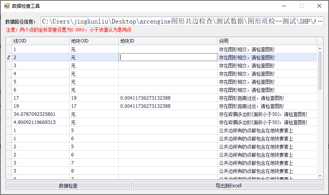The height and width of the screenshot is (195, 329).
Task: Click the editing 地块ID cell in row 2
Action: point(168,57)
